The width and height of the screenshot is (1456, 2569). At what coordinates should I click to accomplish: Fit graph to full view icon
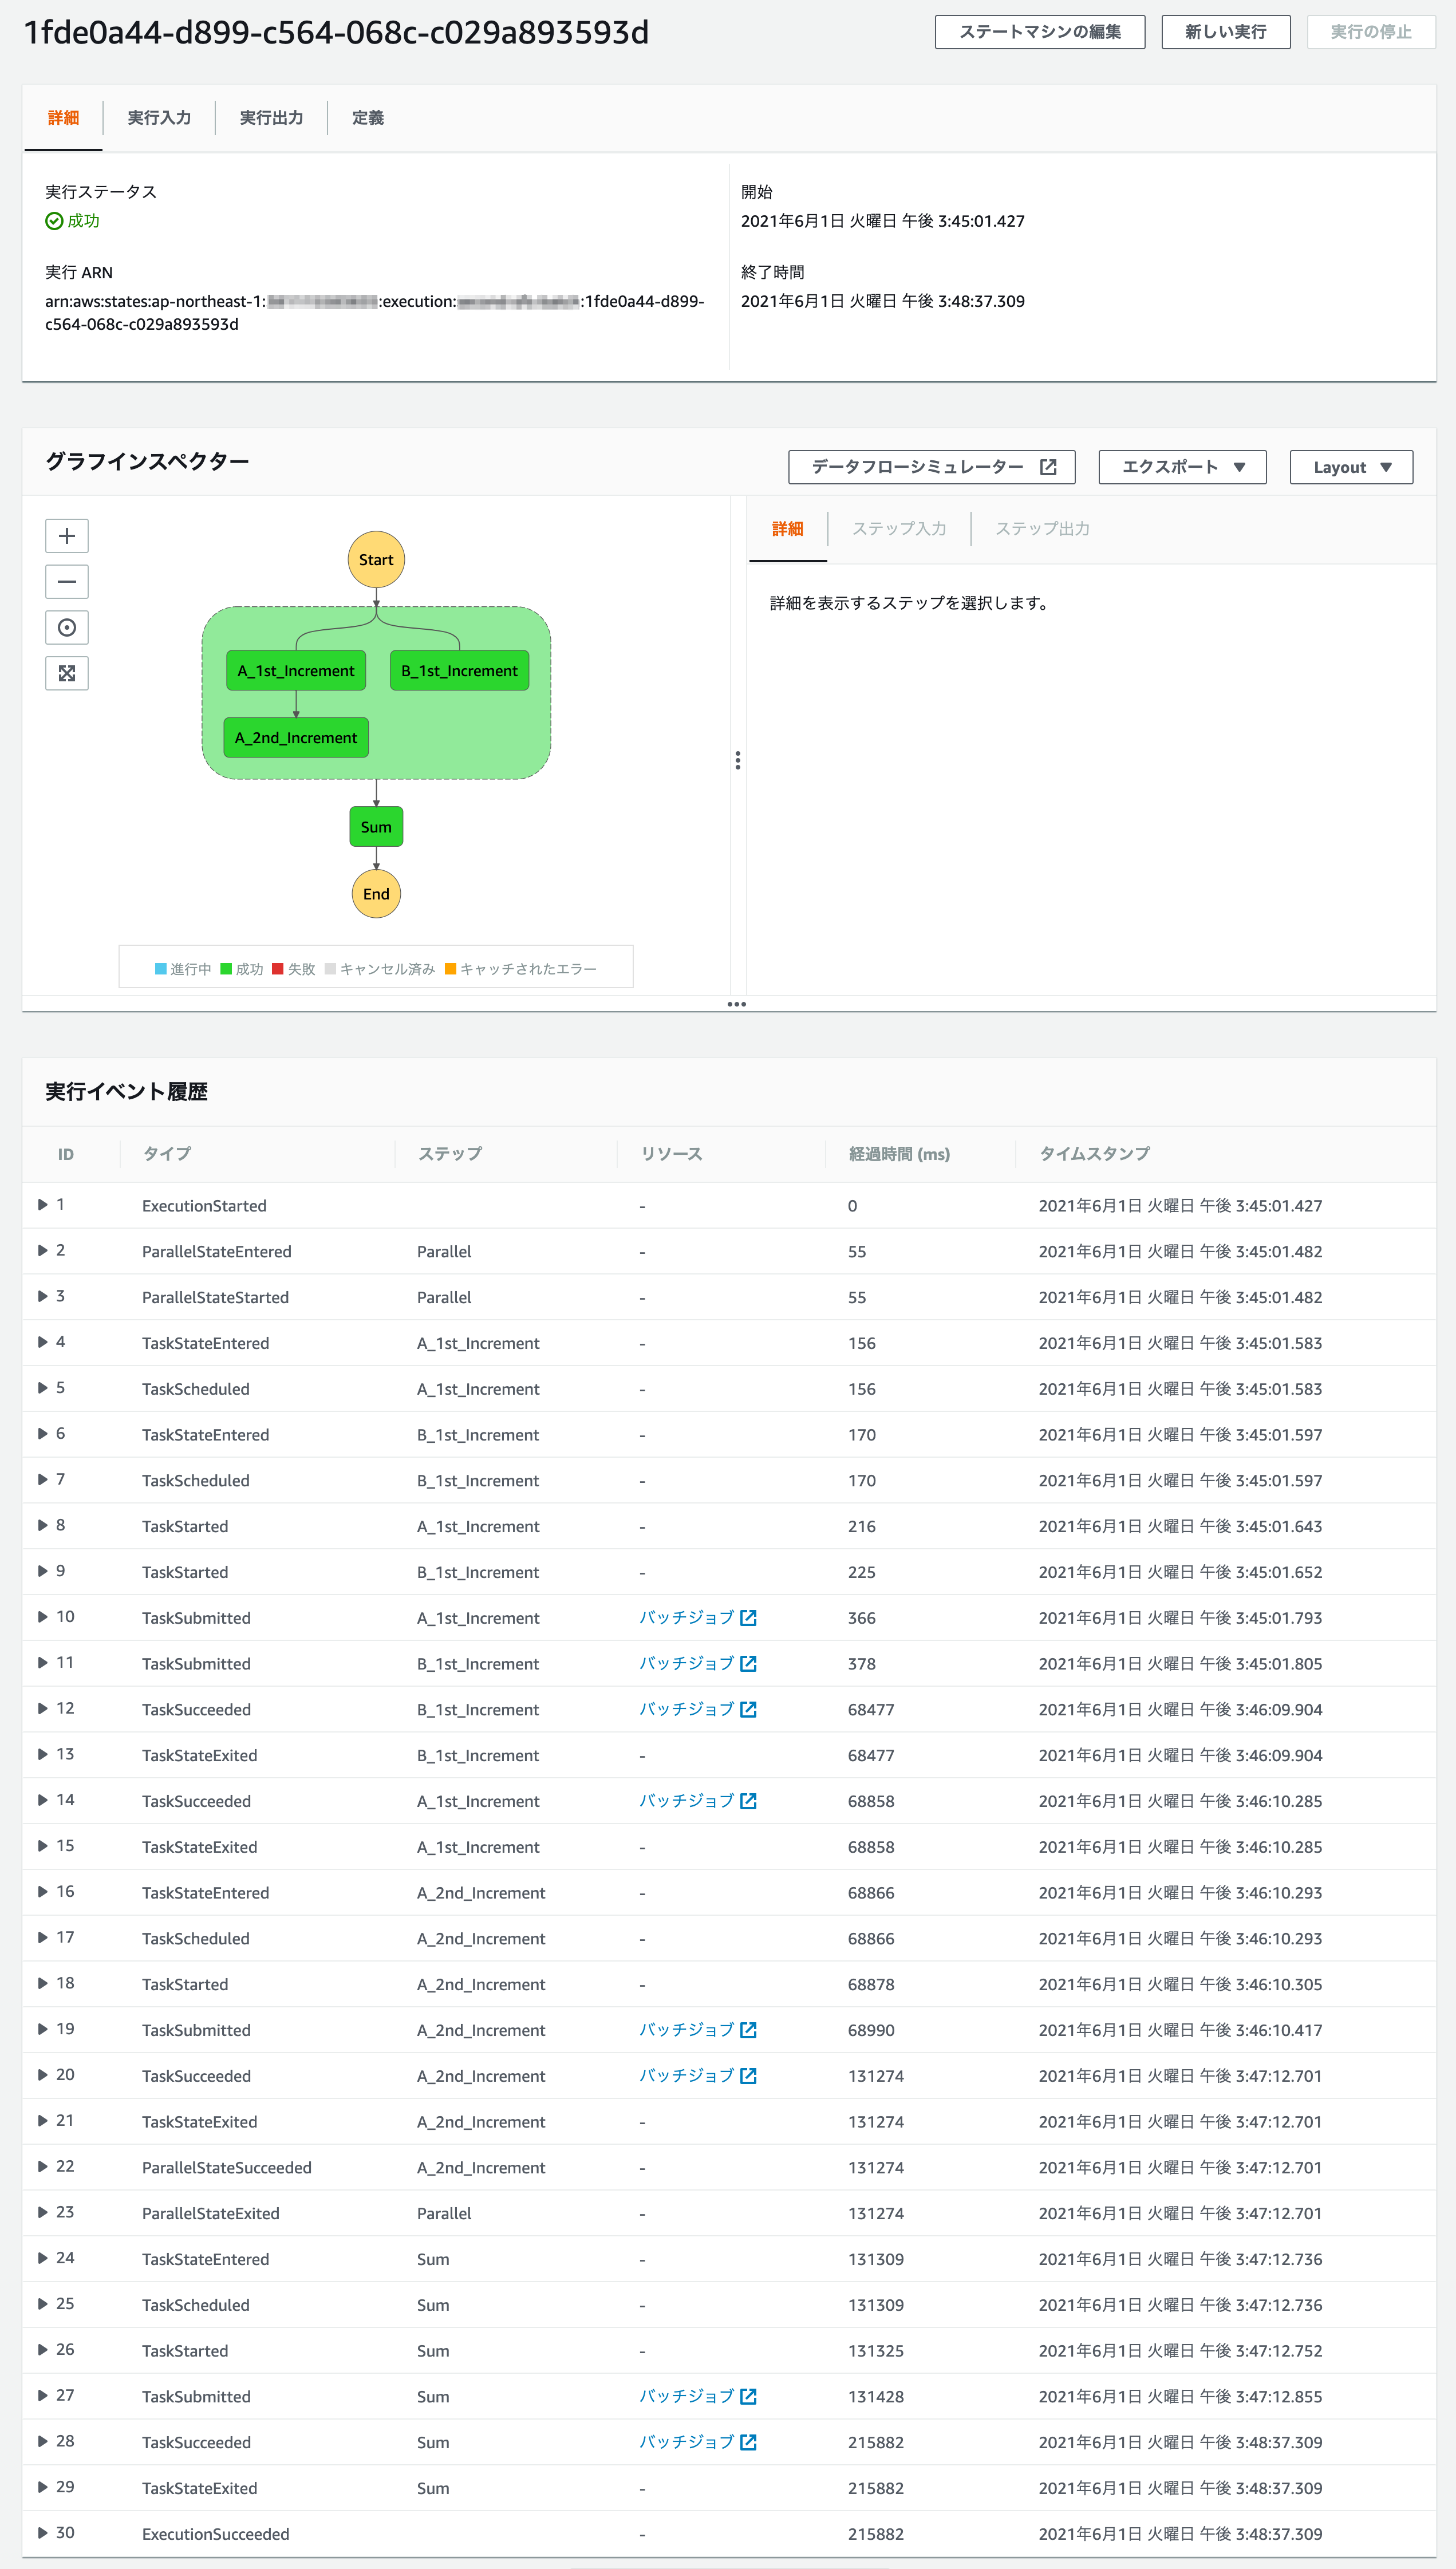(67, 674)
